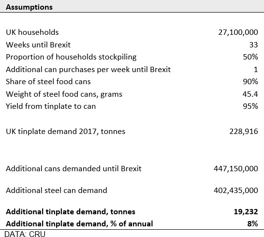
Task: Click the DATA: CRU source text
Action: pyautogui.click(x=25, y=234)
